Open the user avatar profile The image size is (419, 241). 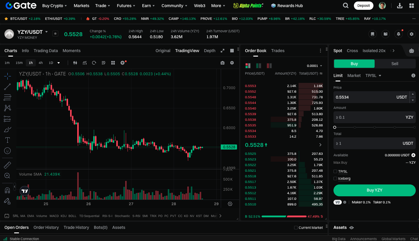382,6
